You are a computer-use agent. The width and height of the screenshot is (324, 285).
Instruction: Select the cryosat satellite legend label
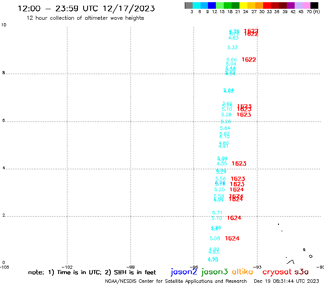point(277,272)
